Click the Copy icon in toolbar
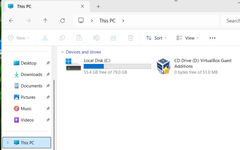This screenshot has width=240, height=150. pyautogui.click(x=62, y=38)
